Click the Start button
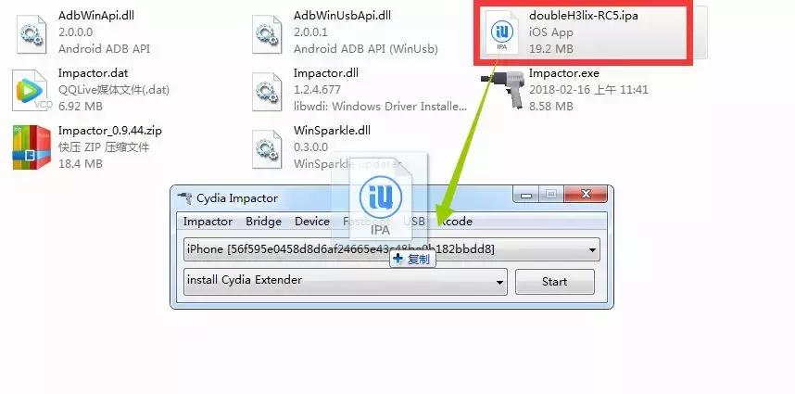The height and width of the screenshot is (394, 795). 555,282
